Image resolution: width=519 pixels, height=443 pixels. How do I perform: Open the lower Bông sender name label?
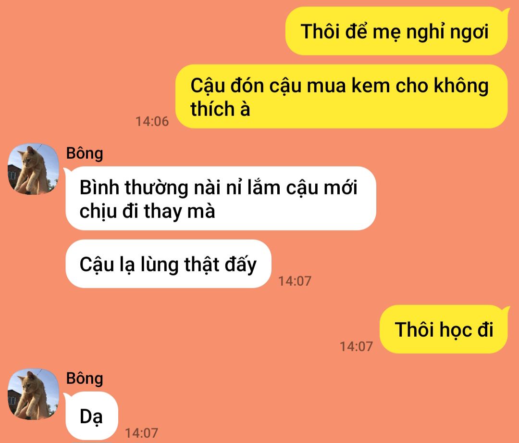pos(85,379)
